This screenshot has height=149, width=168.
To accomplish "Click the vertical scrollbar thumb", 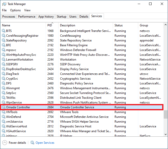I will [x=165, y=114].
